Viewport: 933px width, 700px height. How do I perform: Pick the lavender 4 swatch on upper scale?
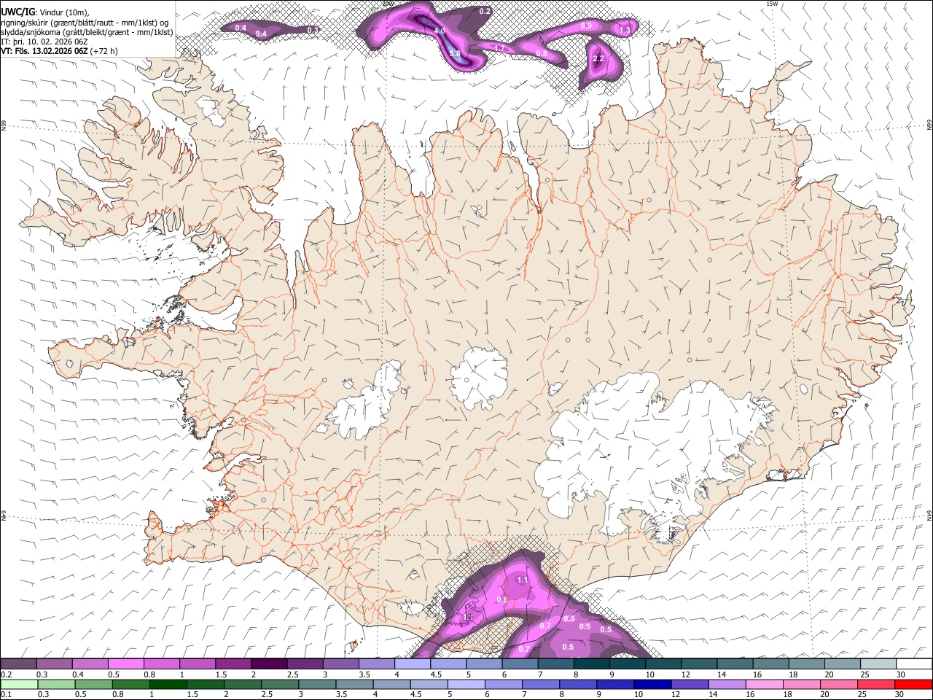411,664
